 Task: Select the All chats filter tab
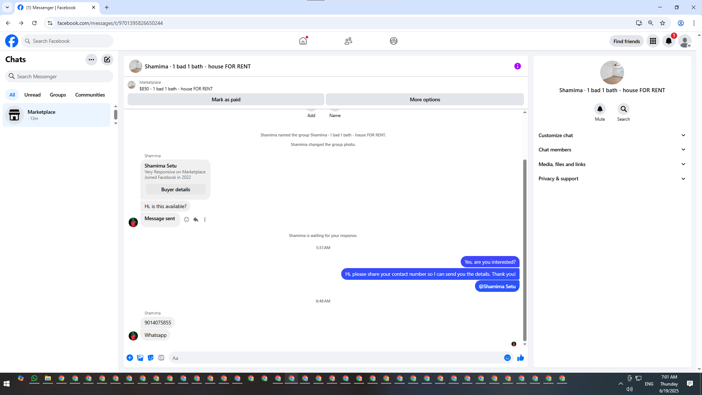(x=12, y=95)
